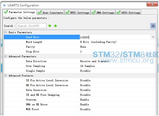Image resolution: width=159 pixels, height=116 pixels.
Task: Select the Overrun parameter row
Action: pos(80,100)
